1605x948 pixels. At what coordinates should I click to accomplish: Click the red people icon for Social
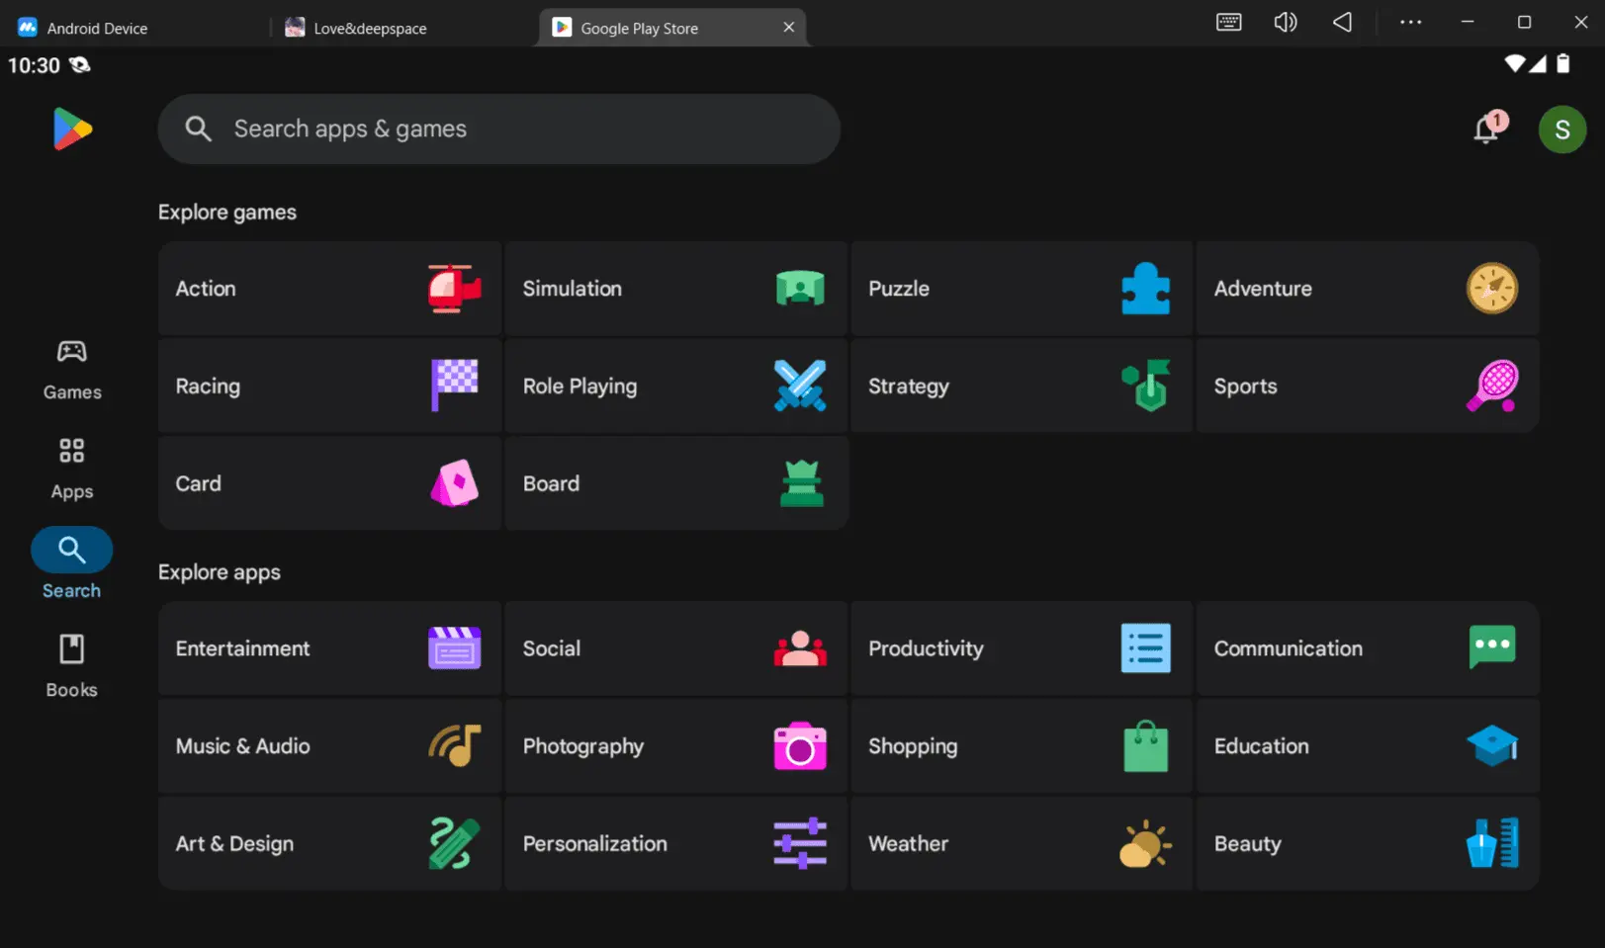[800, 648]
